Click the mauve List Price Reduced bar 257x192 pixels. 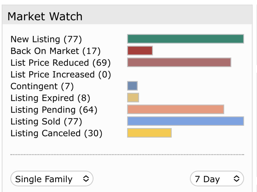tap(179, 62)
